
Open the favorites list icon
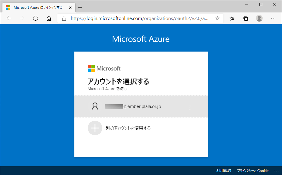click(x=232, y=18)
